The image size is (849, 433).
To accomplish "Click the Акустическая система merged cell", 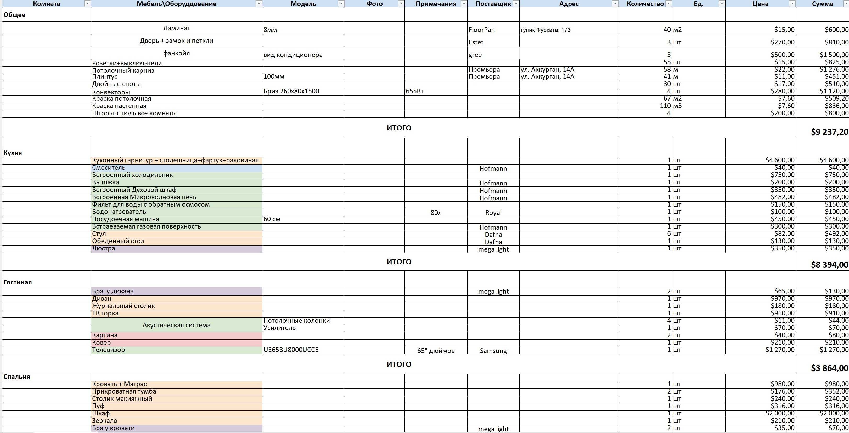I will tap(177, 325).
